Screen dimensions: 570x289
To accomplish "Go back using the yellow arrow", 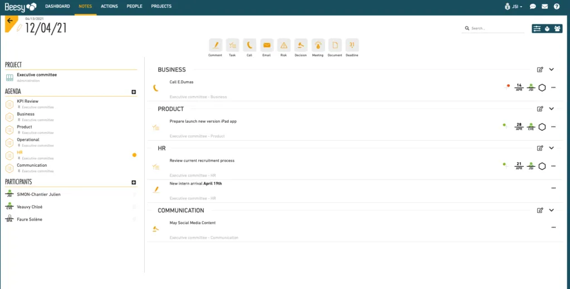I will pyautogui.click(x=10, y=21).
